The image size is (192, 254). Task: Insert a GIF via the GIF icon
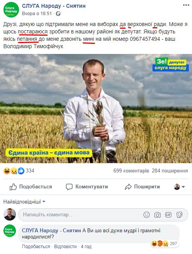pyautogui.click(x=168, y=215)
